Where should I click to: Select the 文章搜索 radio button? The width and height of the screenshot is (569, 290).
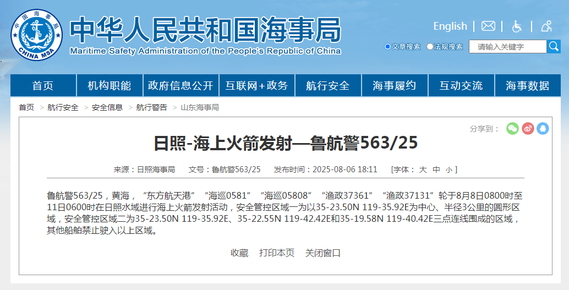(x=387, y=47)
